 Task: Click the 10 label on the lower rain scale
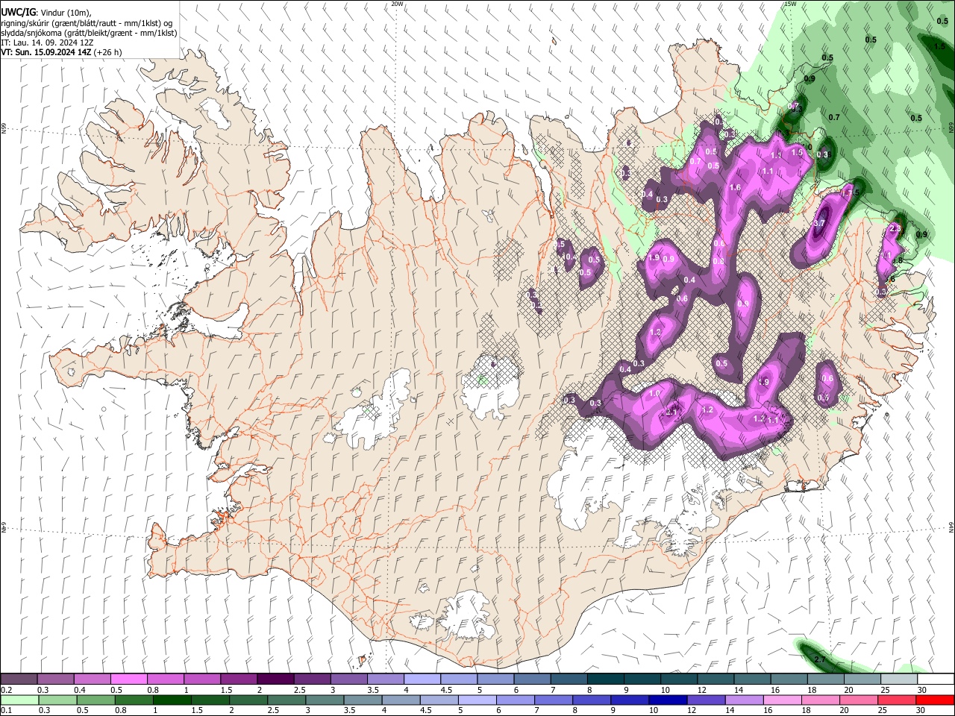tap(653, 711)
